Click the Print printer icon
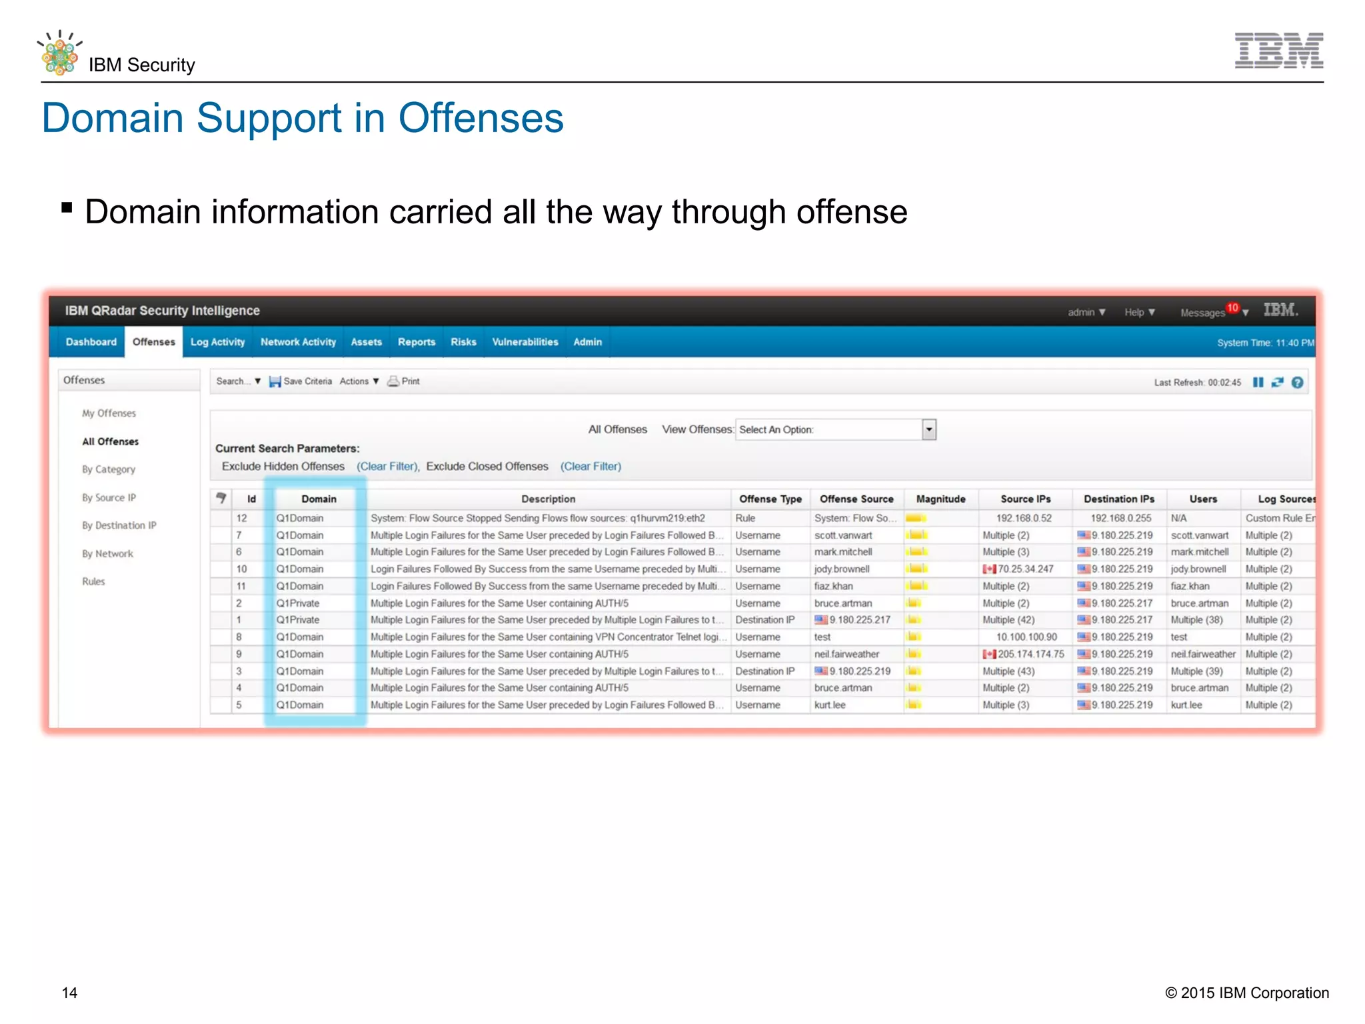This screenshot has width=1365, height=1024. point(393,381)
